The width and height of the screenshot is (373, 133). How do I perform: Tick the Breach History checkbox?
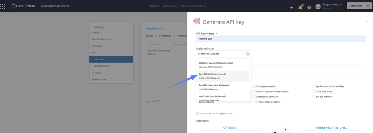pos(314,97)
